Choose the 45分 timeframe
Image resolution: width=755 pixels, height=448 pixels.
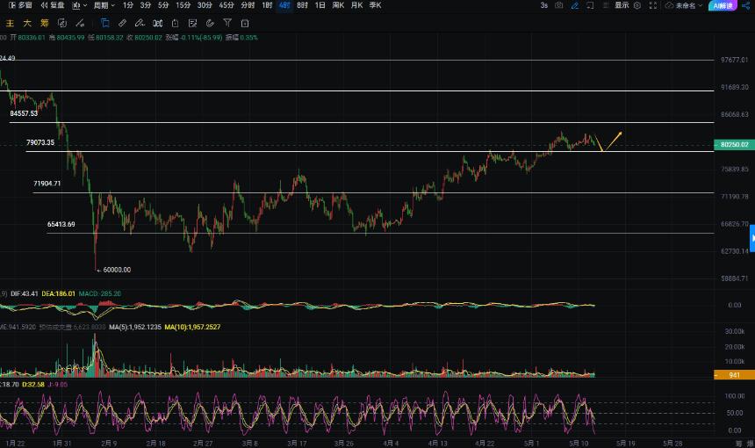click(226, 5)
